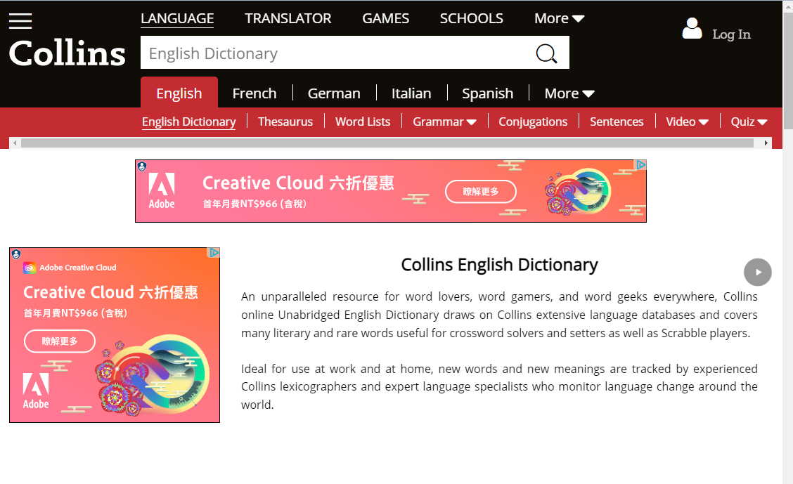Open the Video dropdown
The height and width of the screenshot is (484, 793).
pos(688,122)
